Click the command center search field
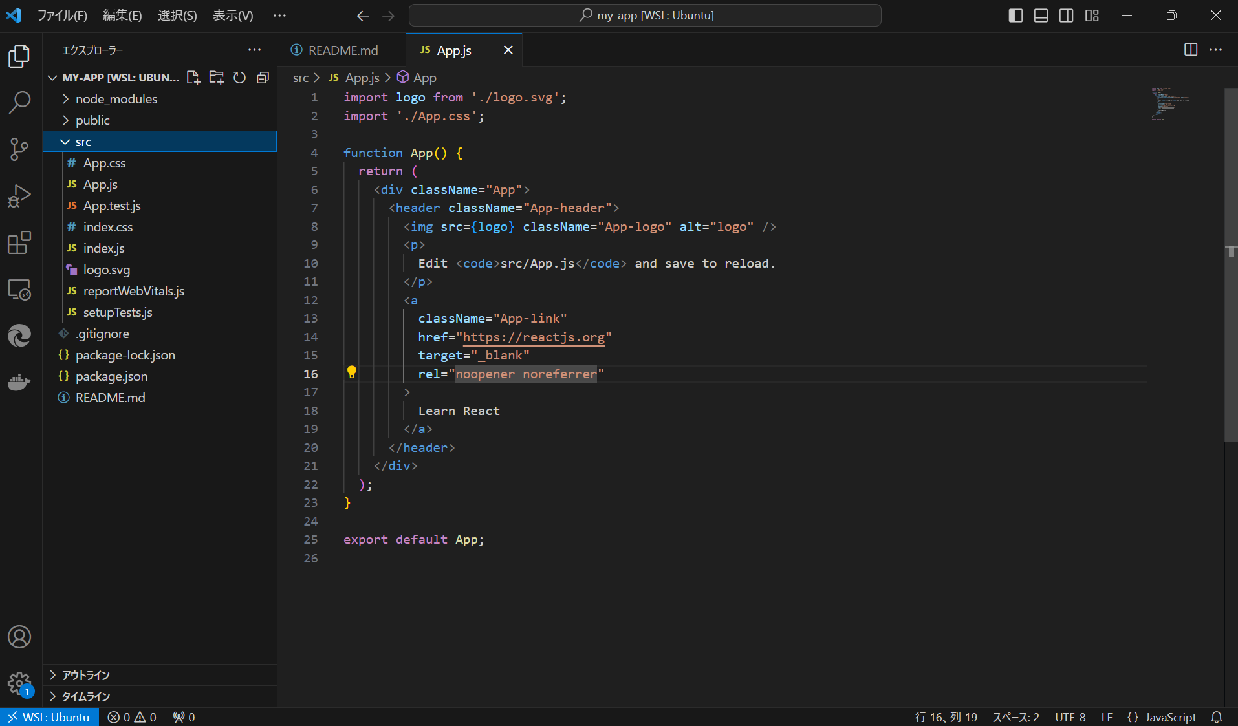This screenshot has height=726, width=1238. [x=645, y=16]
